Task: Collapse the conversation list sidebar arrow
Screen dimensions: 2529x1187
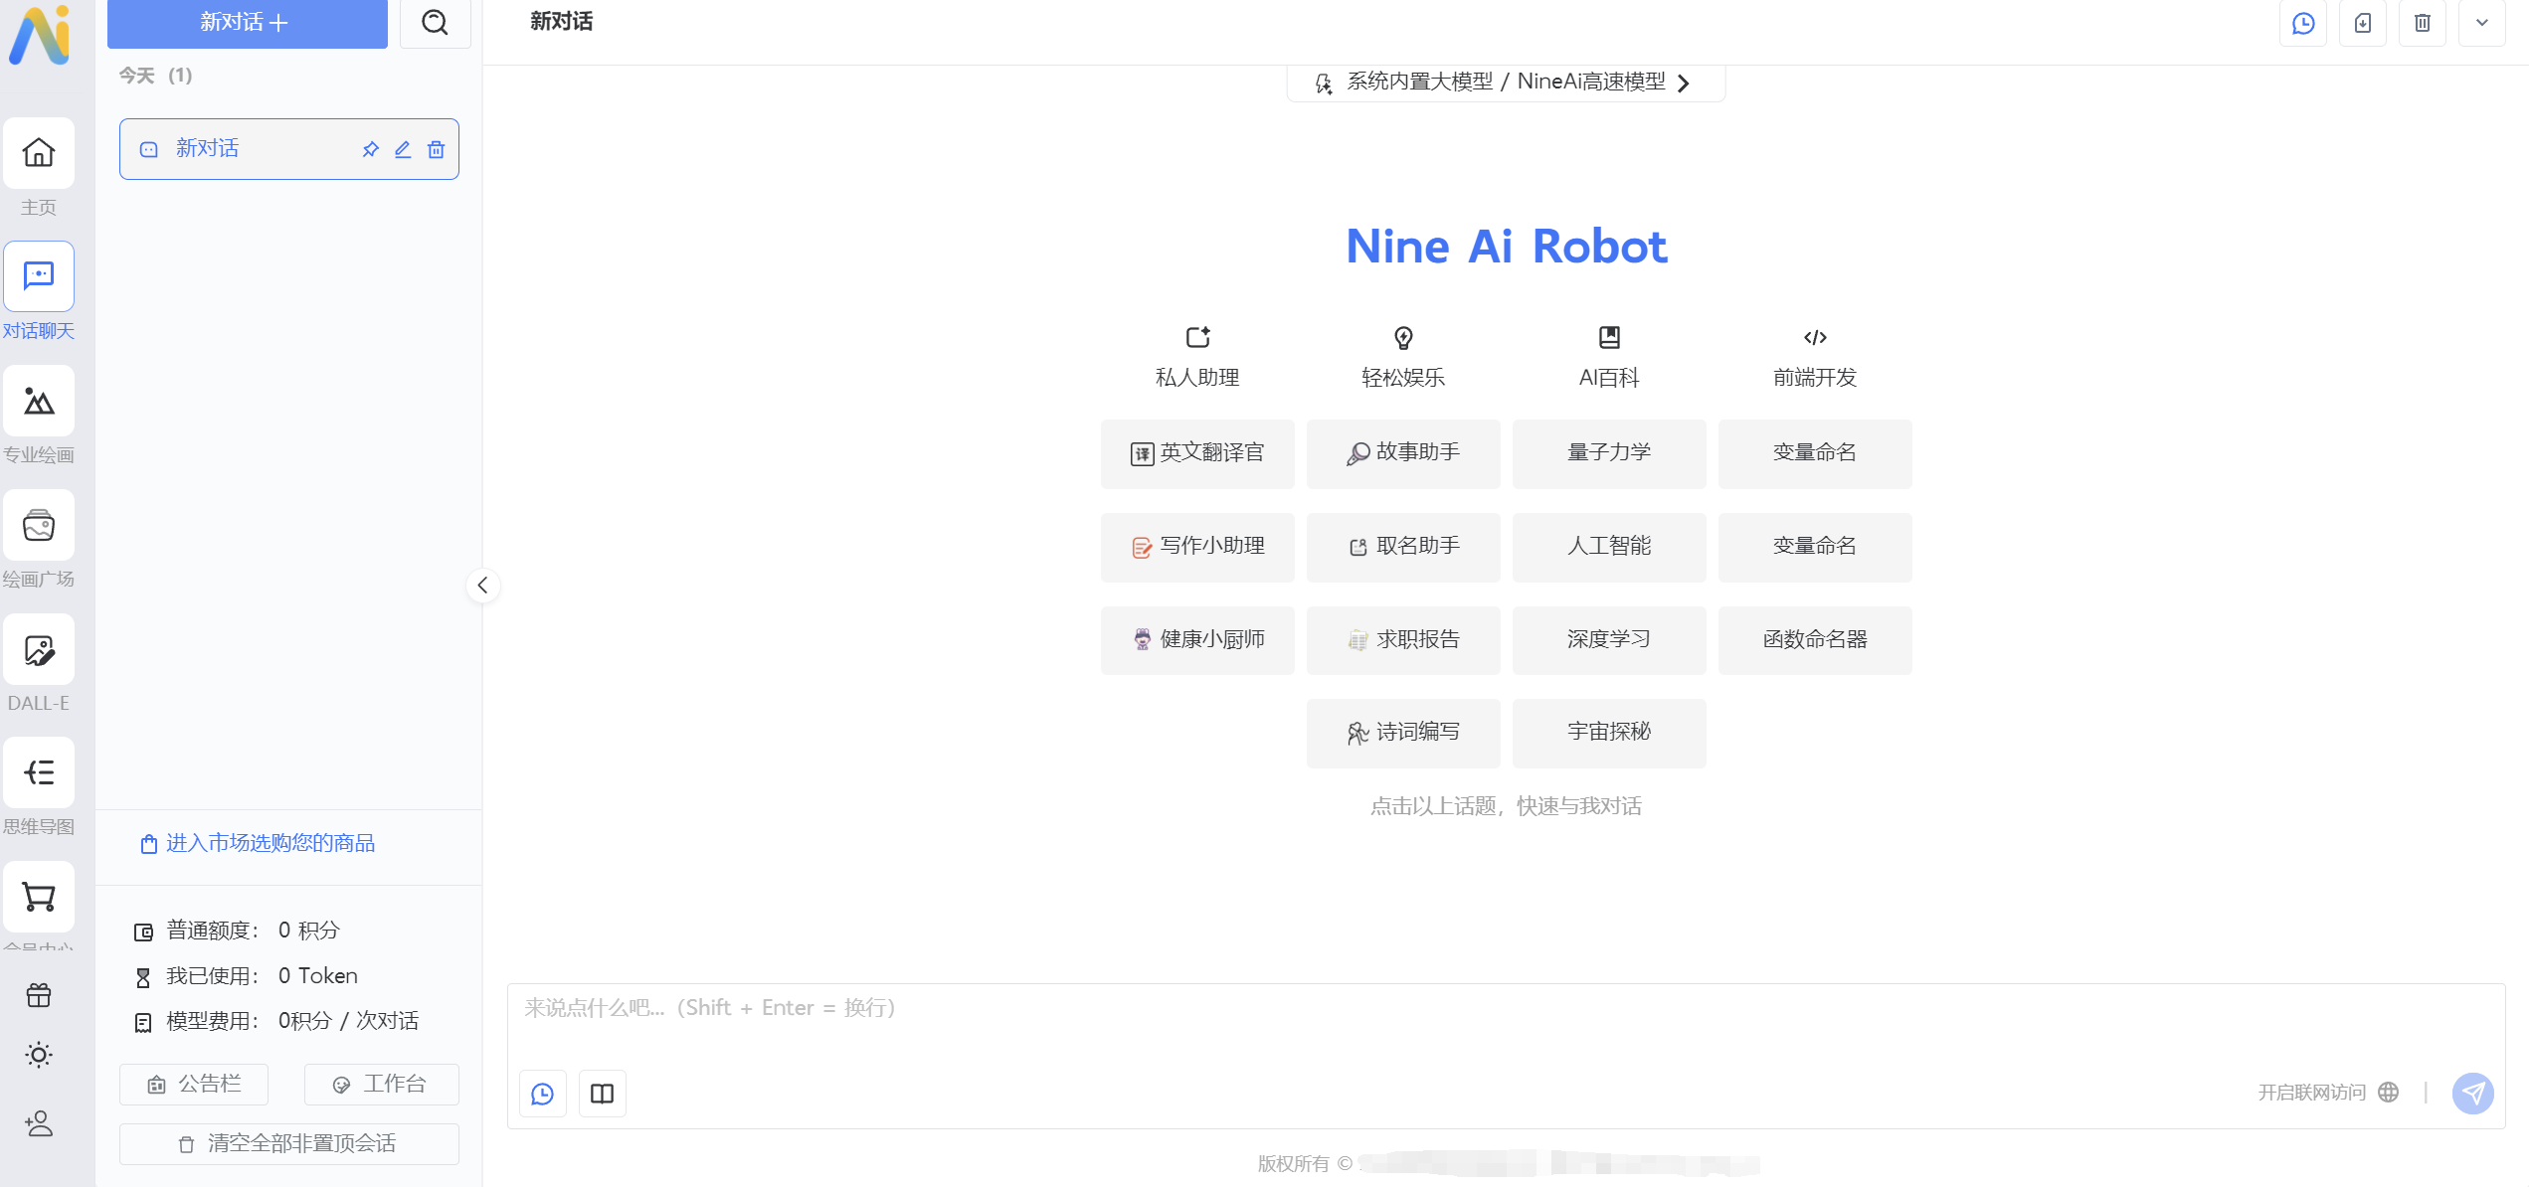Action: pyautogui.click(x=482, y=586)
